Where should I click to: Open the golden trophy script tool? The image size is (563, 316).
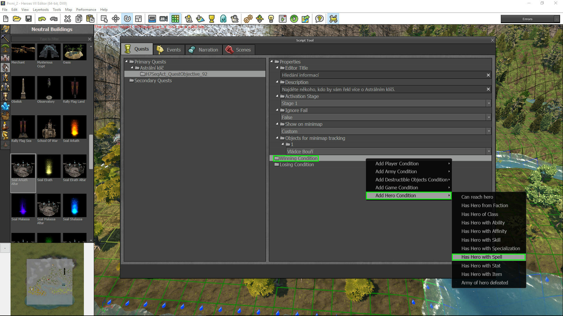click(212, 19)
